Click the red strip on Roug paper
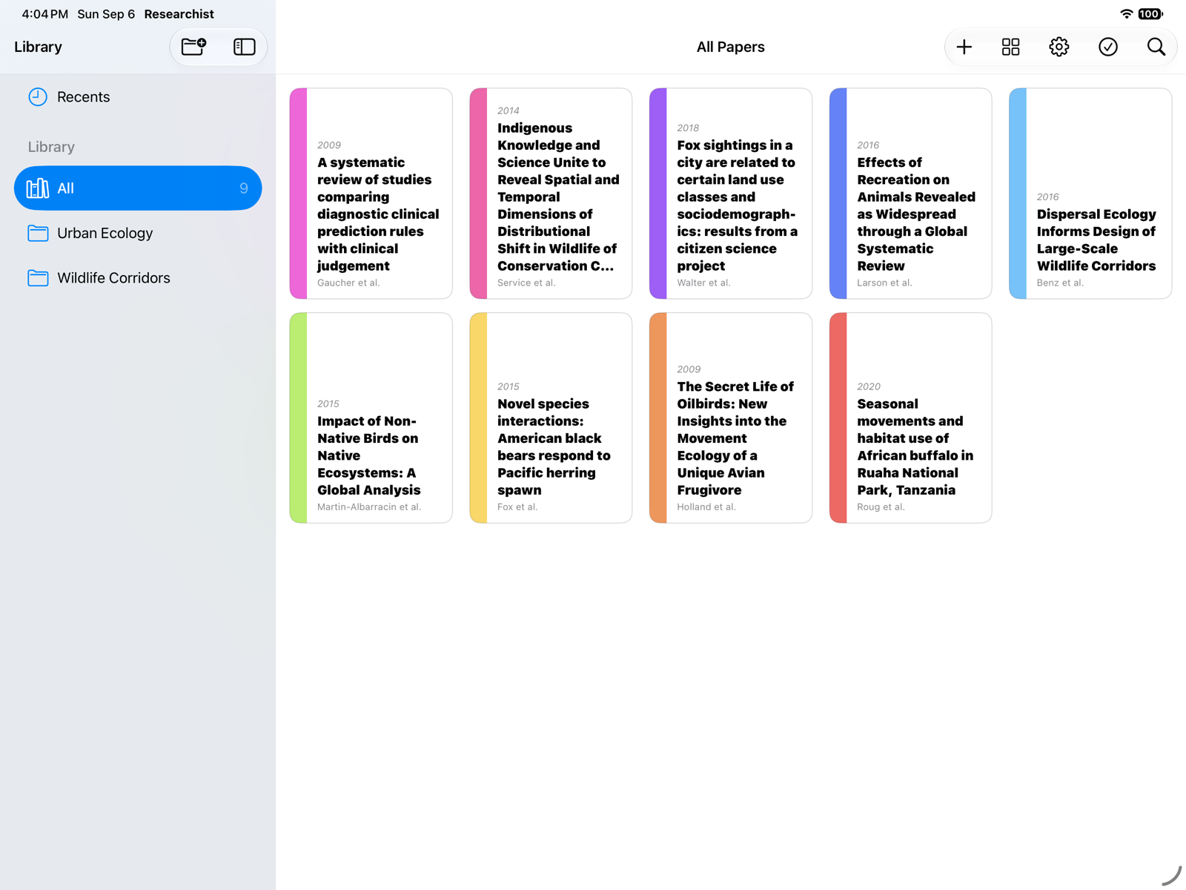This screenshot has width=1186, height=890. pos(838,418)
